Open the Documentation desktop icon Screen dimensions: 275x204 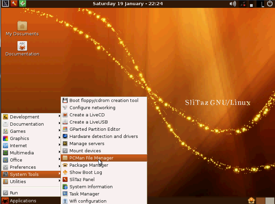[x=22, y=46]
